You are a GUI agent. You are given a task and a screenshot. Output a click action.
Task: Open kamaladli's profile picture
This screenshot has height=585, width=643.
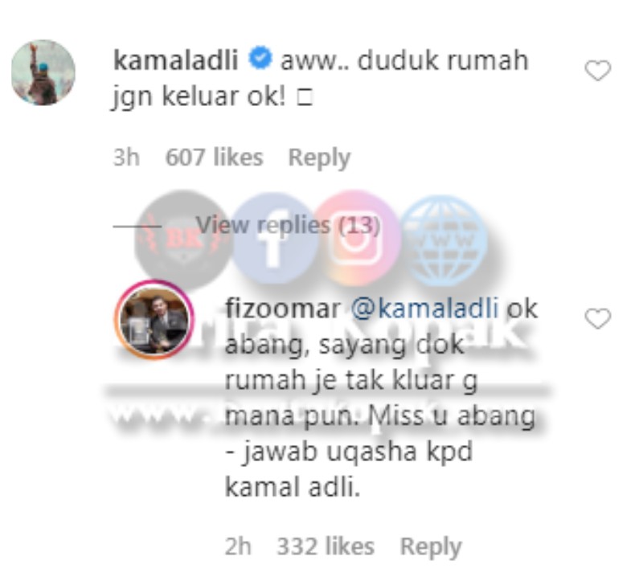tap(43, 72)
